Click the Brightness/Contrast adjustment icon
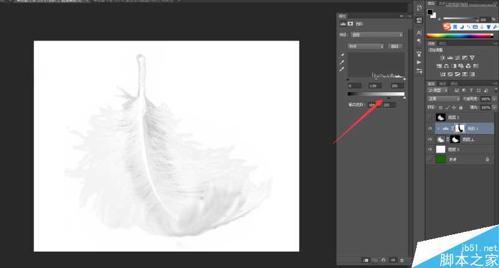 pyautogui.click(x=442, y=57)
